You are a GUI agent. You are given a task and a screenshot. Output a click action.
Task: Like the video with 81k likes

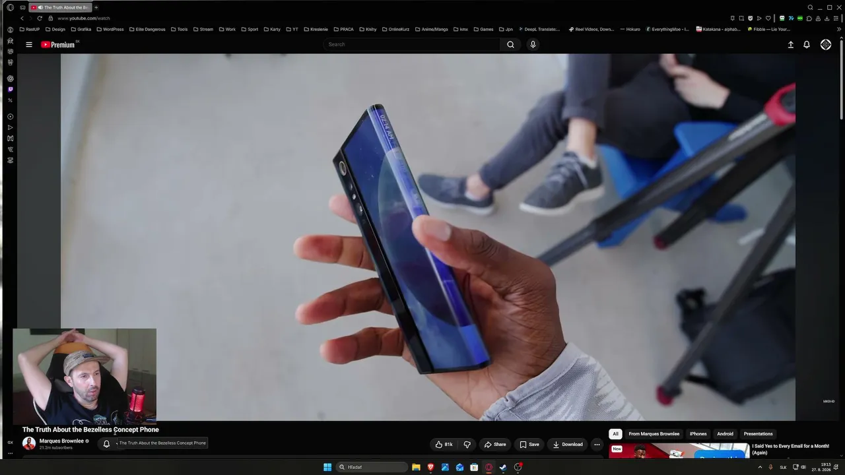click(x=444, y=445)
